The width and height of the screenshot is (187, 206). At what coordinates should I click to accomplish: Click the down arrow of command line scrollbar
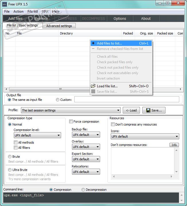[x=182, y=200]
